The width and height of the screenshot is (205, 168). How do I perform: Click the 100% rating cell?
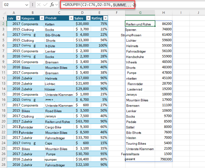pos(99,46)
